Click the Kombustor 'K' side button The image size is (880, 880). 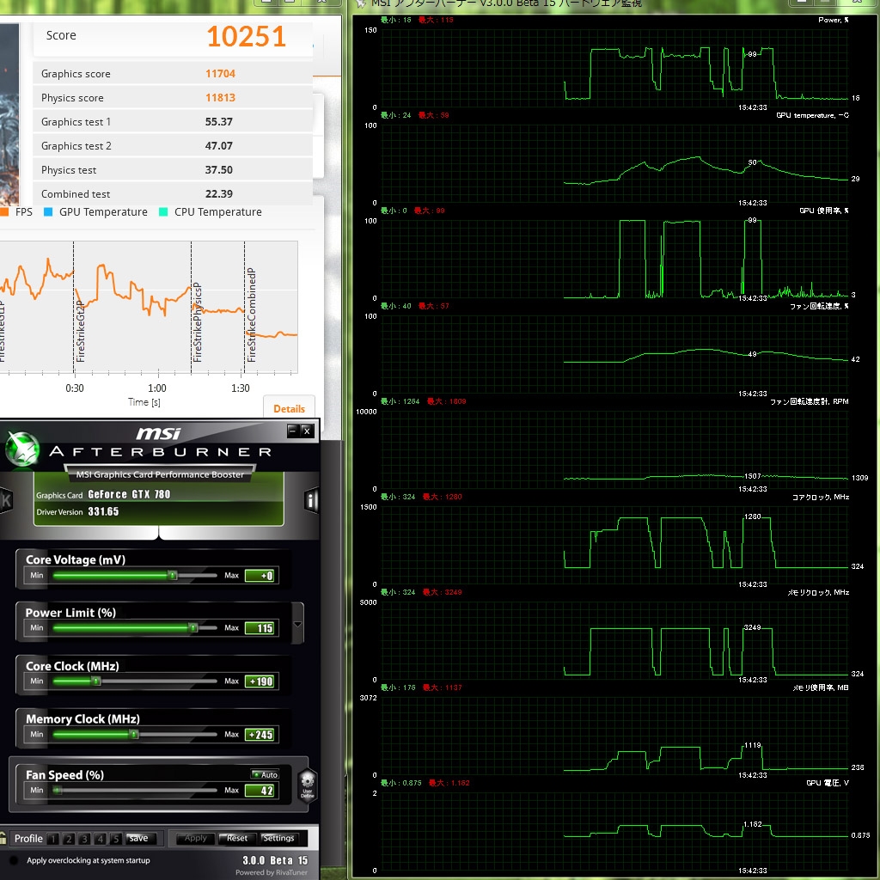pyautogui.click(x=6, y=499)
